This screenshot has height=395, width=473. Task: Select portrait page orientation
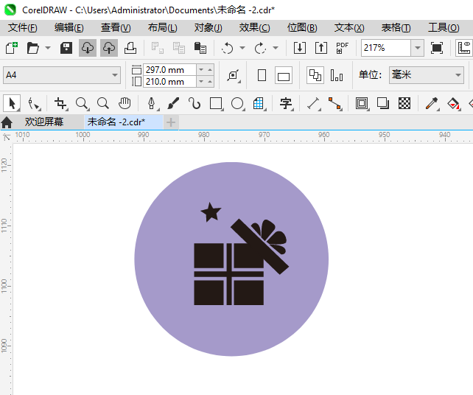(x=262, y=75)
